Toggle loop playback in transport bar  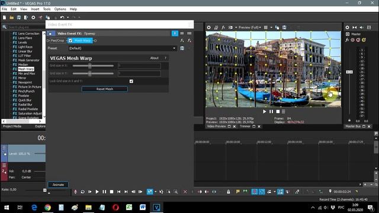coord(83,192)
